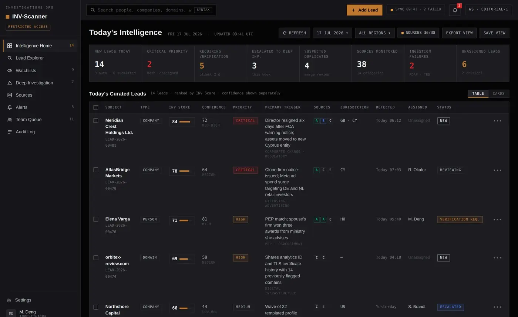Click the Watchlists eye icon
The image size is (518, 317).
click(10, 70)
